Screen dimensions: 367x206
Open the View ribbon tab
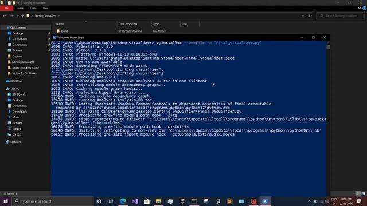(x=45, y=8)
